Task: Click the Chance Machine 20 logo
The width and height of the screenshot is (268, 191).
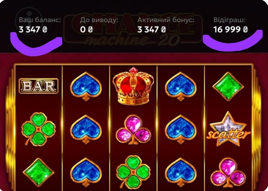Action: pos(133,29)
